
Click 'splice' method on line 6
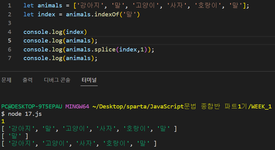[105, 49]
